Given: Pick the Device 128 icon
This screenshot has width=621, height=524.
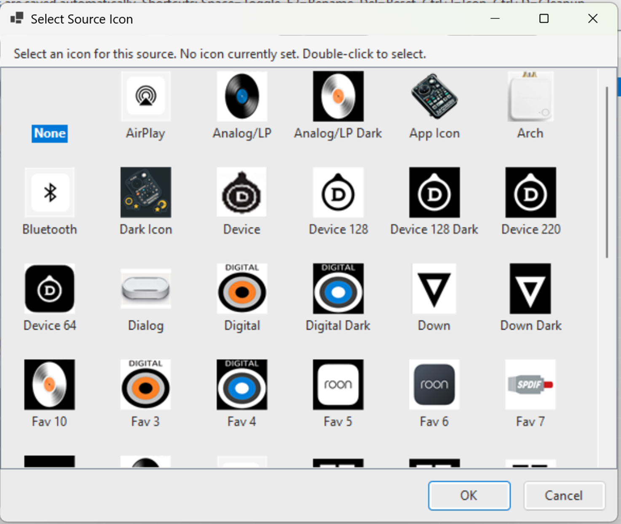Looking at the screenshot, I should pyautogui.click(x=338, y=192).
